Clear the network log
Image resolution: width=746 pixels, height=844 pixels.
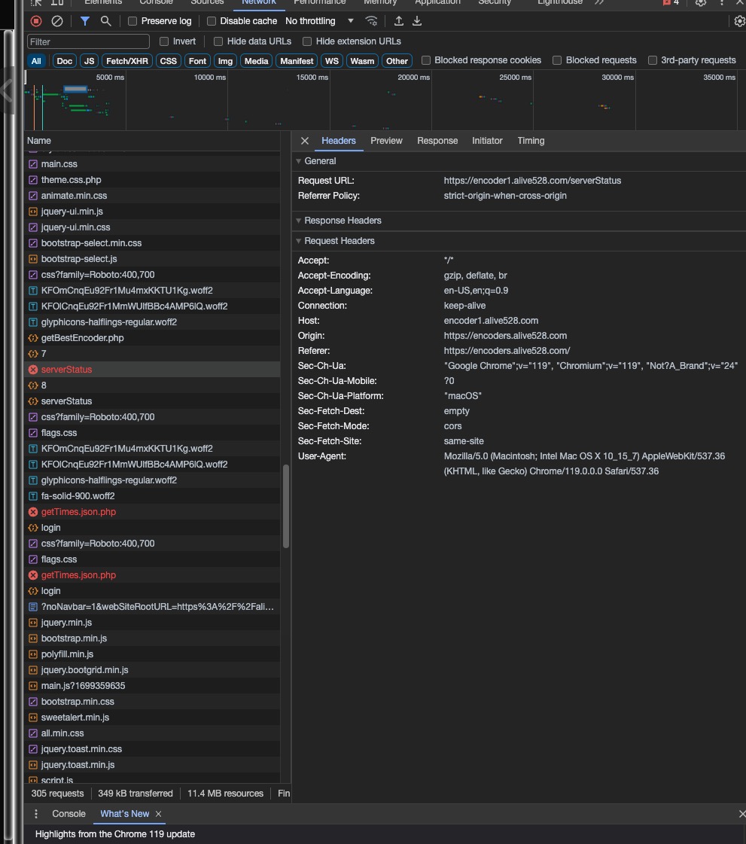coord(57,21)
